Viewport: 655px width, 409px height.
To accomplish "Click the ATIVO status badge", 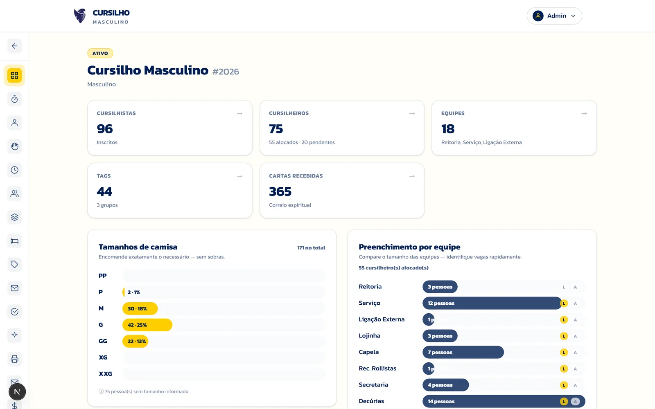I will tap(100, 53).
